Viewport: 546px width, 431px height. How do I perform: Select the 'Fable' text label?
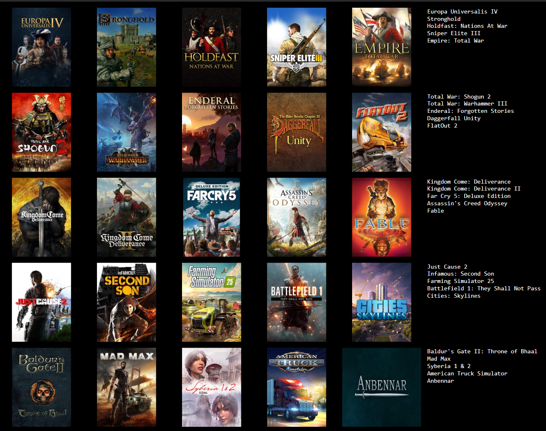(x=435, y=211)
